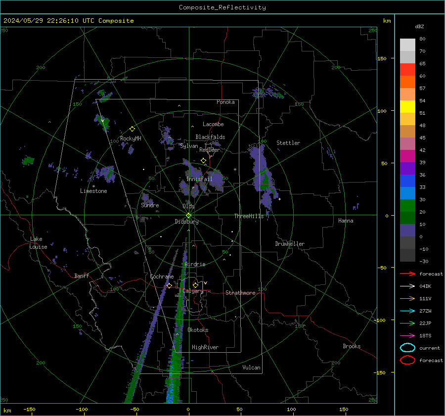
Task: Click the cyan 'current' ellipse symbol
Action: (x=407, y=348)
